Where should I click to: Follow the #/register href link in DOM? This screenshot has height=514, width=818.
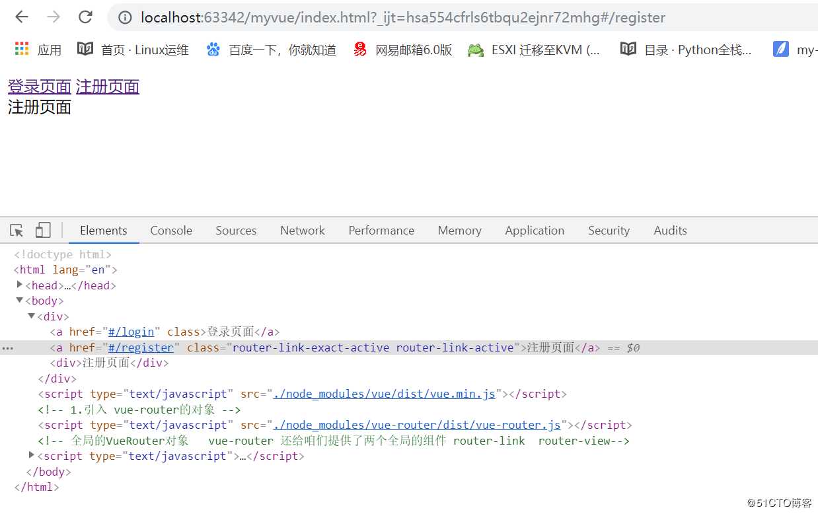tap(141, 348)
